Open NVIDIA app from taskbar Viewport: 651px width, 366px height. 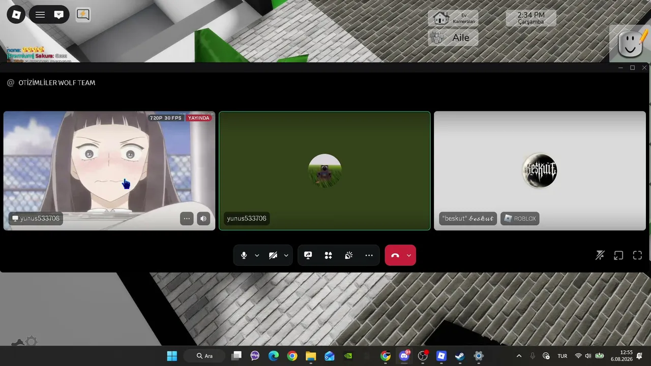[348, 356]
